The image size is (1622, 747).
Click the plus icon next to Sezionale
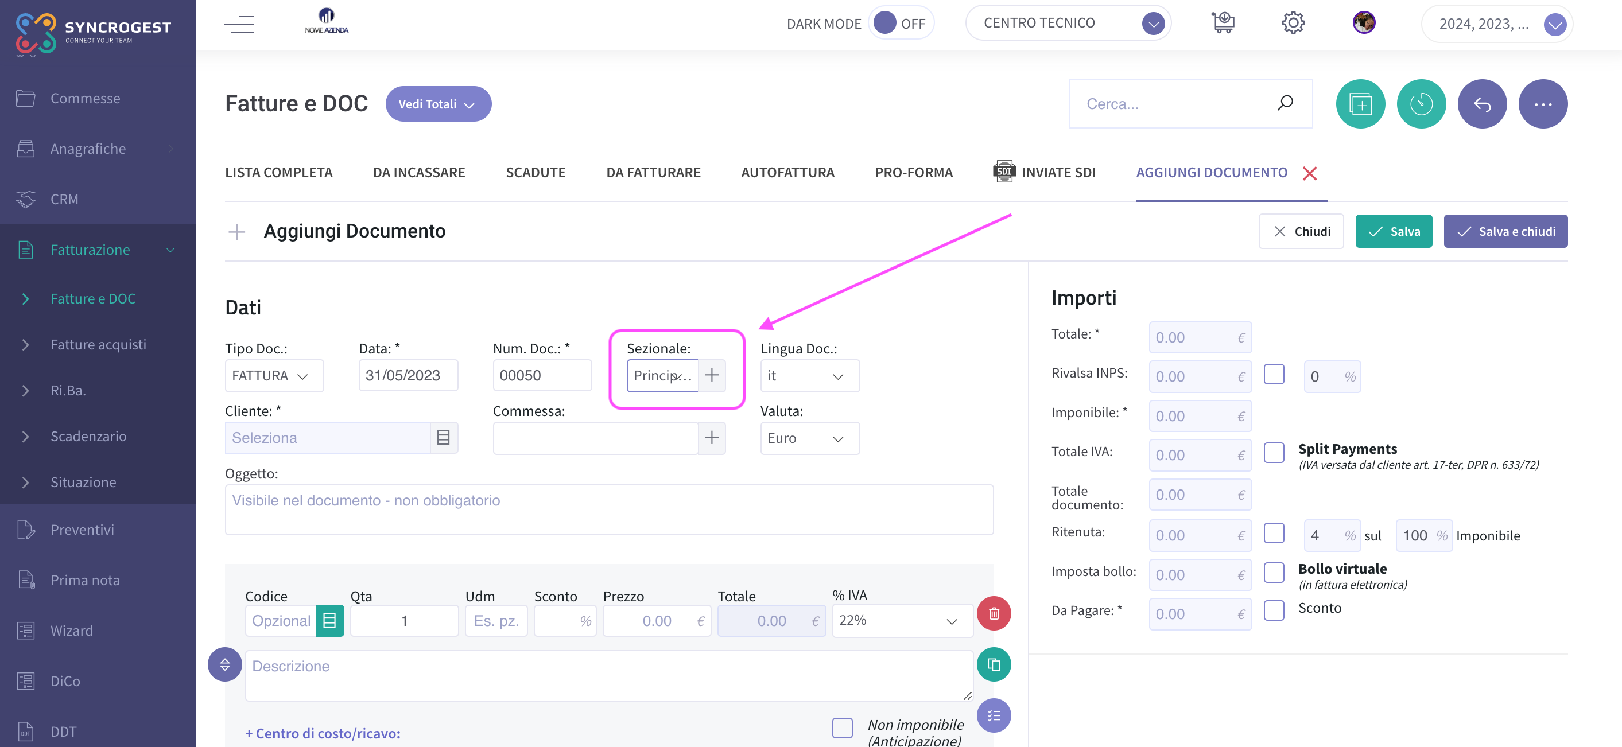point(712,376)
